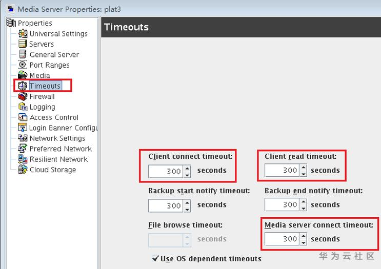The height and width of the screenshot is (269, 381).
Task: Open the Servers properties page
Action: (42, 44)
